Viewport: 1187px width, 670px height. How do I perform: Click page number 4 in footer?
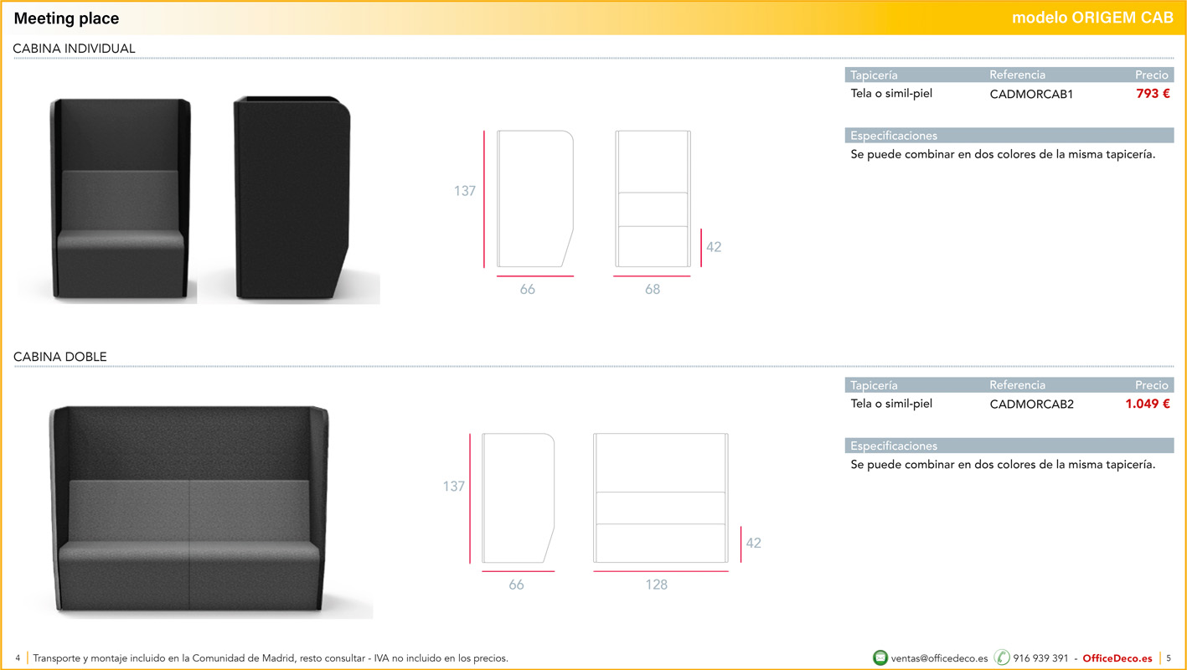(18, 658)
